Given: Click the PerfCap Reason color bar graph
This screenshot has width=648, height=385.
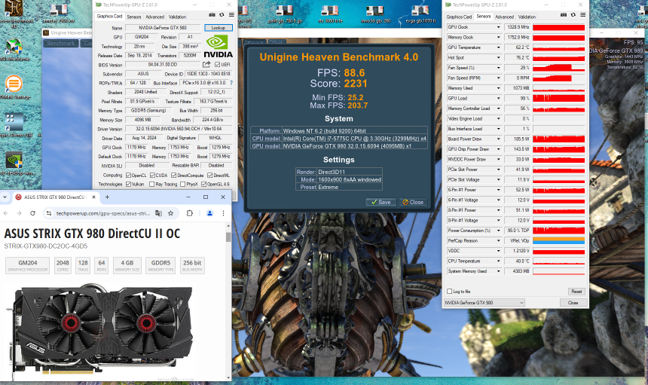Looking at the screenshot, I should (559, 241).
